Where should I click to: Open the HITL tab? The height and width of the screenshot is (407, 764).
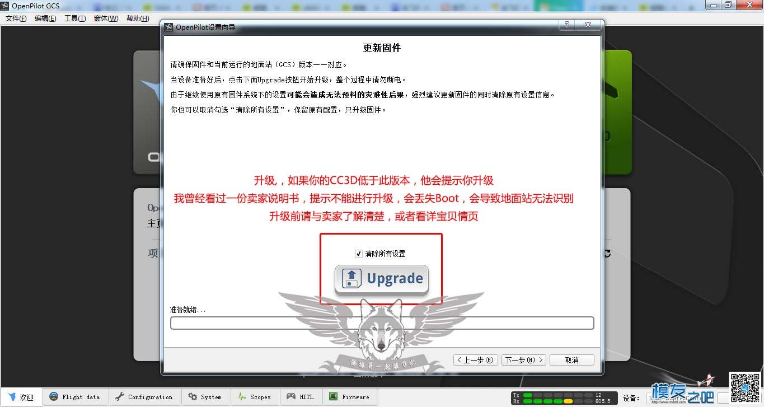pos(301,397)
